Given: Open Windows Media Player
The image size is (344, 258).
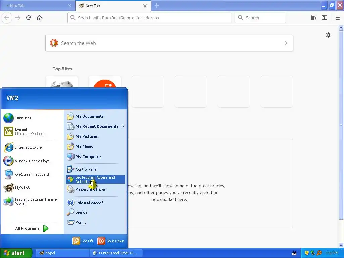Looking at the screenshot, I should [x=33, y=161].
